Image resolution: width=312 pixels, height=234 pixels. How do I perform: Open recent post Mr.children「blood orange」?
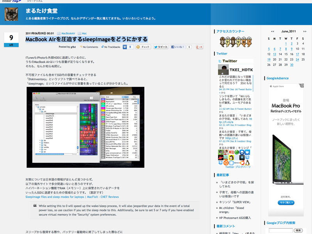pos(231,210)
